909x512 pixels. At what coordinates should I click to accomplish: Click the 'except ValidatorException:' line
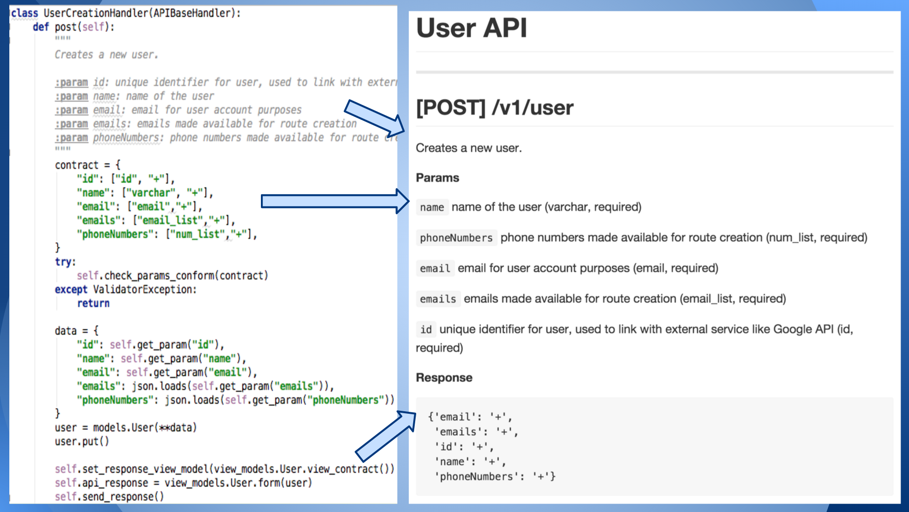tap(126, 289)
